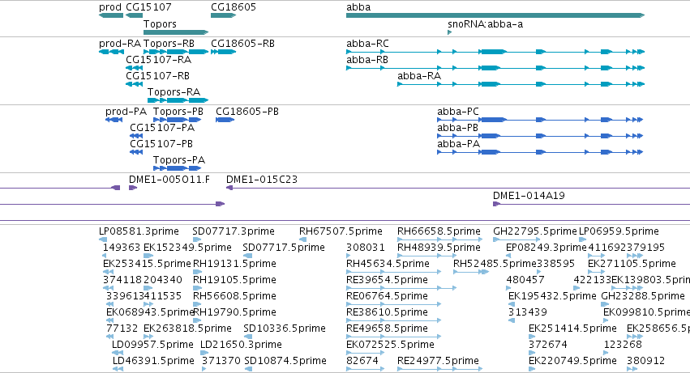This screenshot has height=373, width=690.
Task: Click the CG18605 gene arrow feature
Action: coord(224,15)
